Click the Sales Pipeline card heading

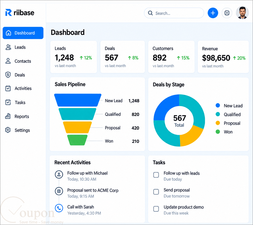tap(70, 84)
